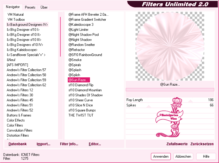Choose sf10 Sheer Curve filter
This screenshot has height=163, width=219.
pyautogui.click(x=80, y=100)
